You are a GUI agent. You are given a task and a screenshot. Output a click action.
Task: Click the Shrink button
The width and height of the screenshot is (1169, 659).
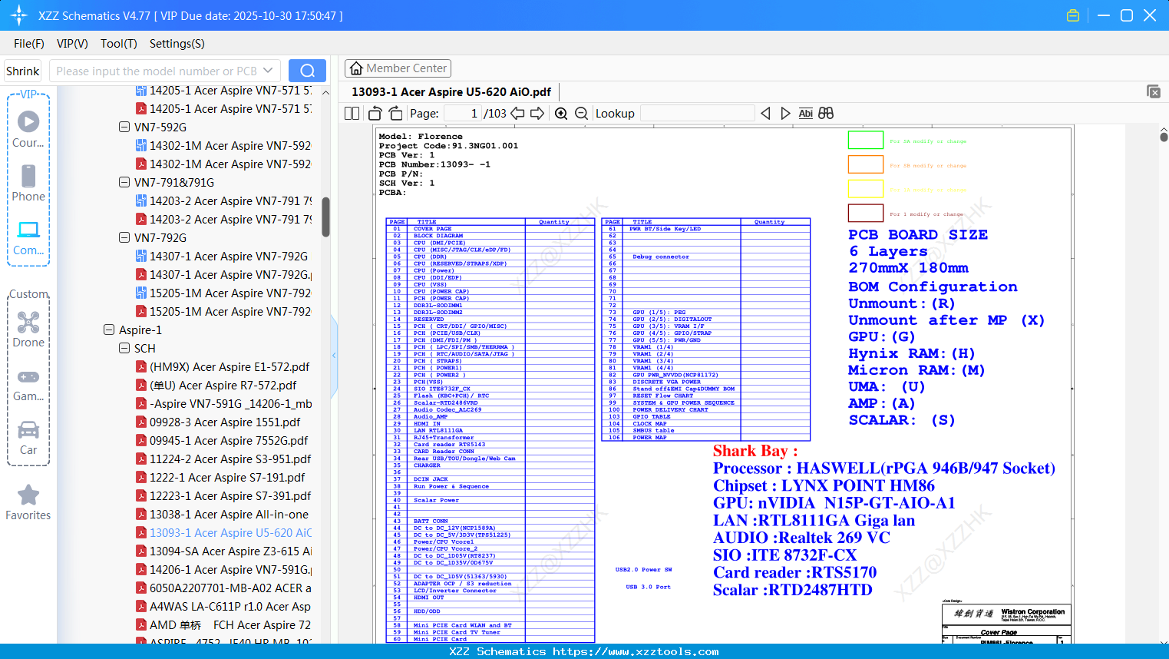(x=23, y=71)
